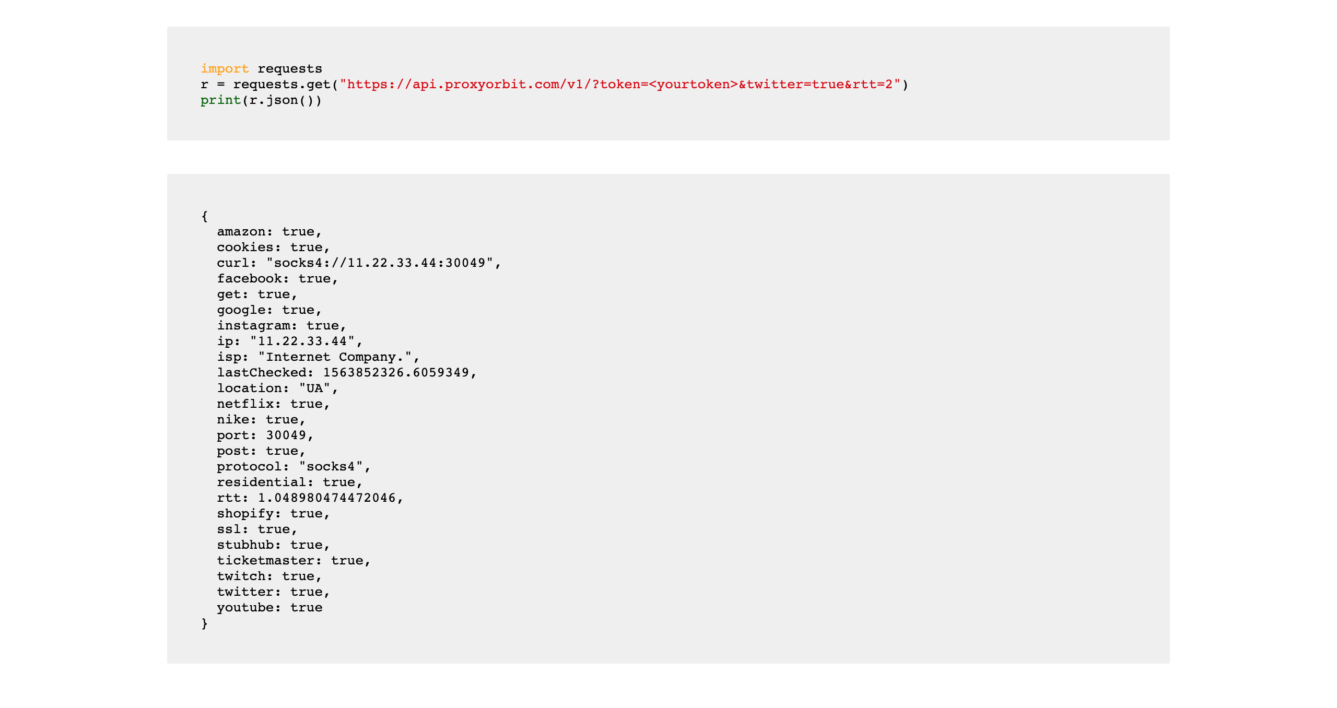Image resolution: width=1337 pixels, height=708 pixels.
Task: Click the 'residential: true' line
Action: click(x=290, y=482)
